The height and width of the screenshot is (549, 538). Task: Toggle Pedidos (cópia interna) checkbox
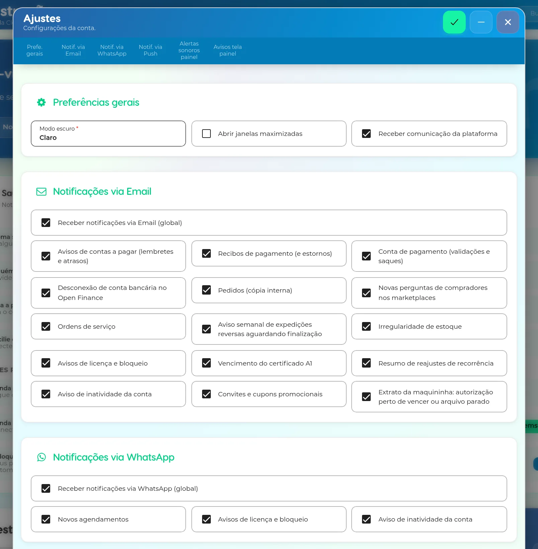click(206, 290)
